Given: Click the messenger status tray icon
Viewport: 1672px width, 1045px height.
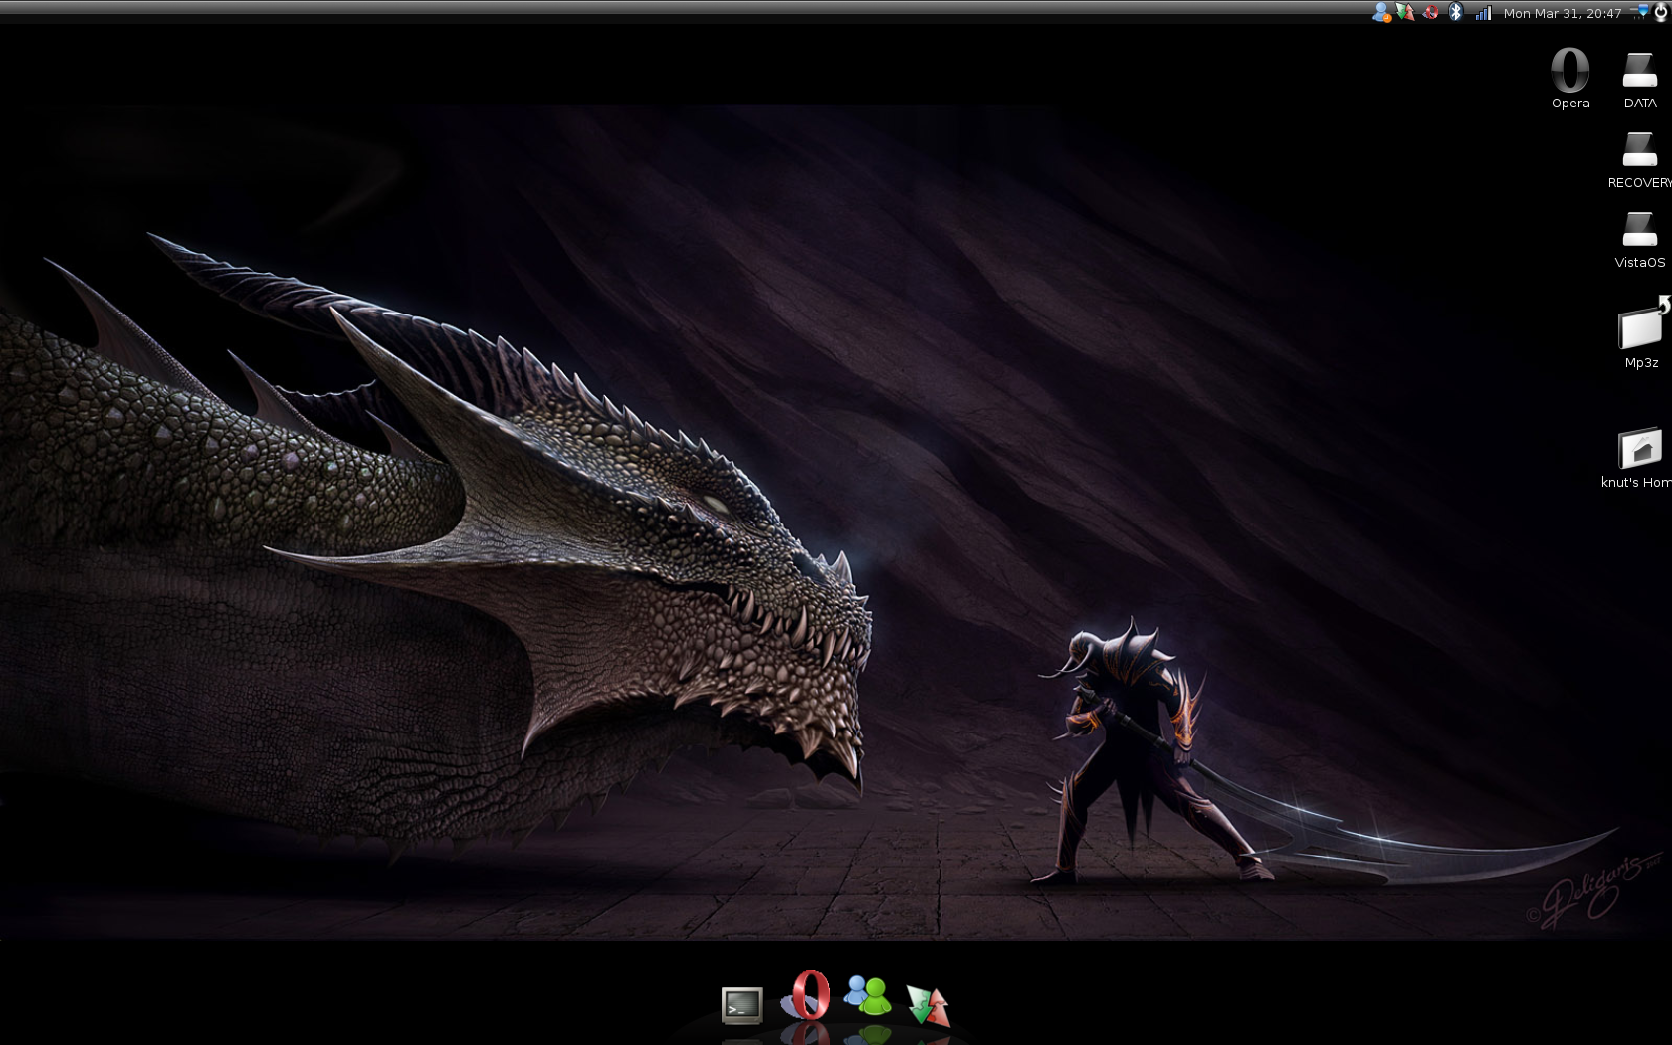Looking at the screenshot, I should [1381, 12].
